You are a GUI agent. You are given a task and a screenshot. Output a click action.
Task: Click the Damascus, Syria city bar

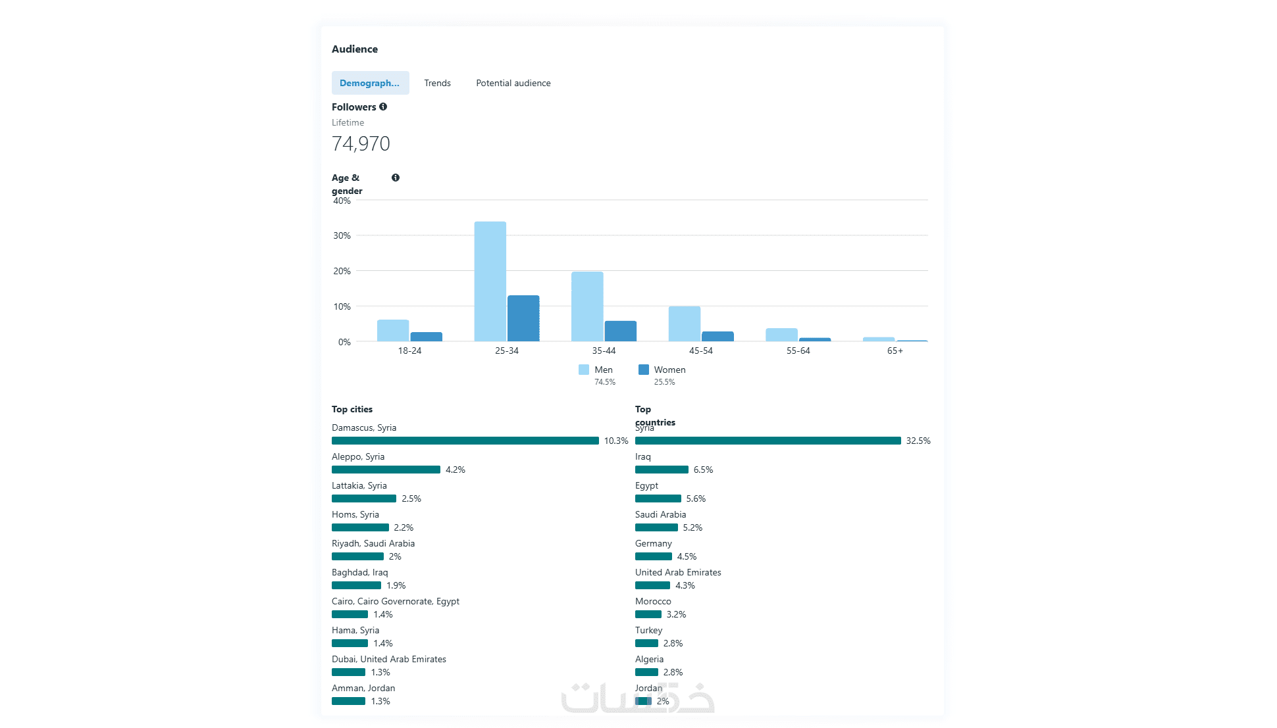465,441
